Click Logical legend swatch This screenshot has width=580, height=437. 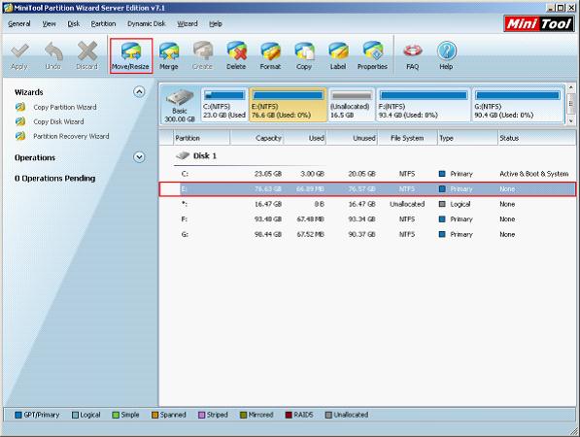coord(75,415)
